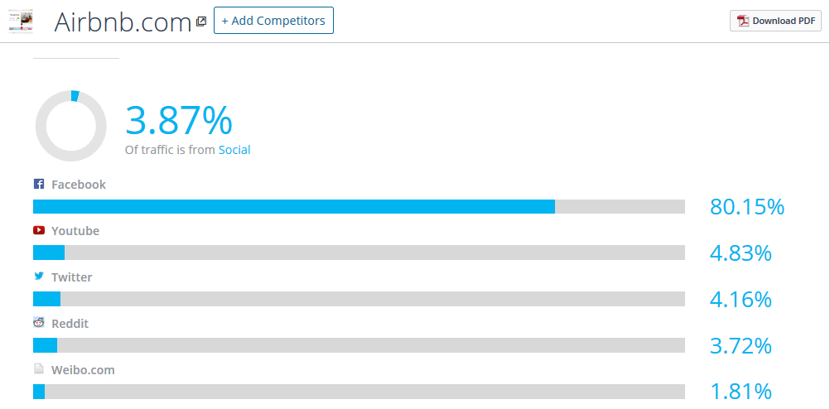Screen dimensions: 830x409
Task: Click the Add Competitors button
Action: (x=273, y=20)
